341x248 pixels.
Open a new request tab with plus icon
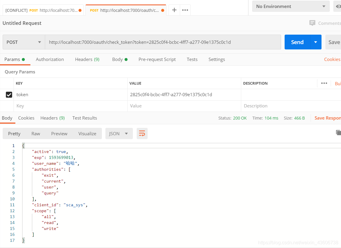click(174, 10)
